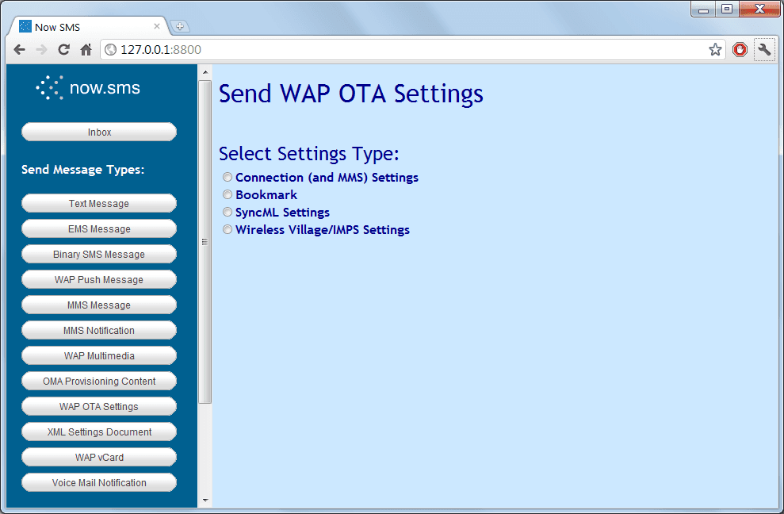The width and height of the screenshot is (784, 514).
Task: Minimize the browser window
Action: [703, 9]
